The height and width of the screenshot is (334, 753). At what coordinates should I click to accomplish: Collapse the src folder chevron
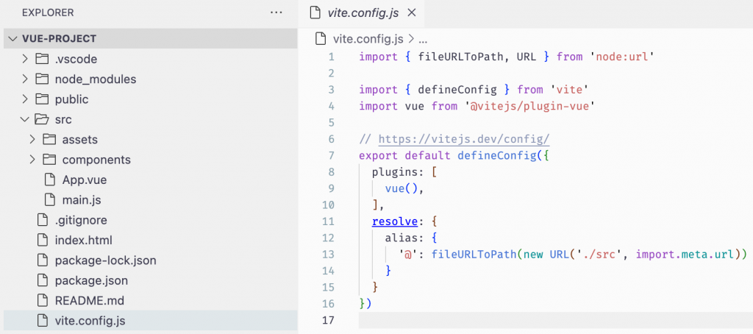[x=24, y=119]
